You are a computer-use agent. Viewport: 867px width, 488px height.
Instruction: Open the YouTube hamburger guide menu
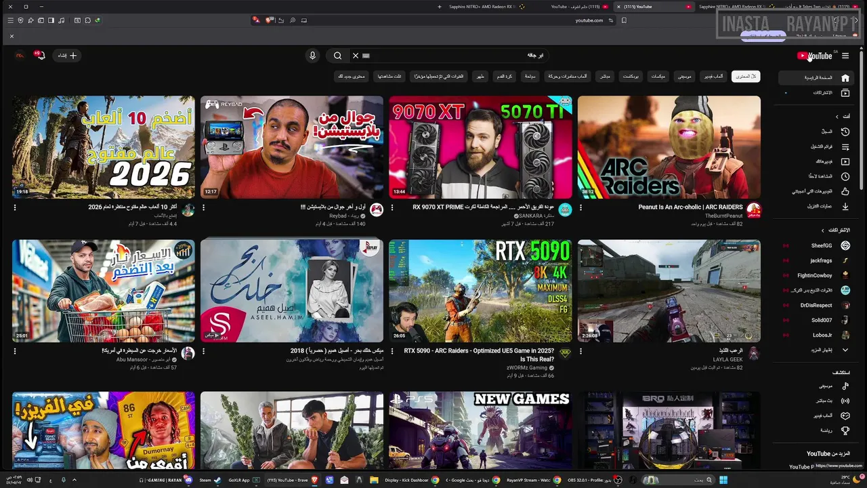(845, 56)
